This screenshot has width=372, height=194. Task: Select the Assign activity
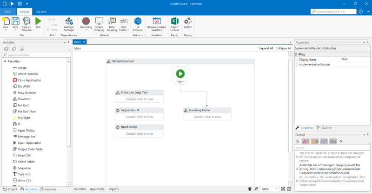(22, 68)
